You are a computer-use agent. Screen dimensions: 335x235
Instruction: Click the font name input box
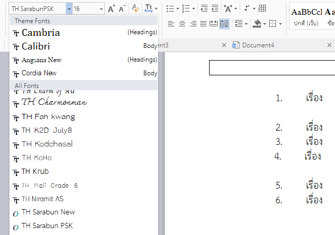point(37,9)
